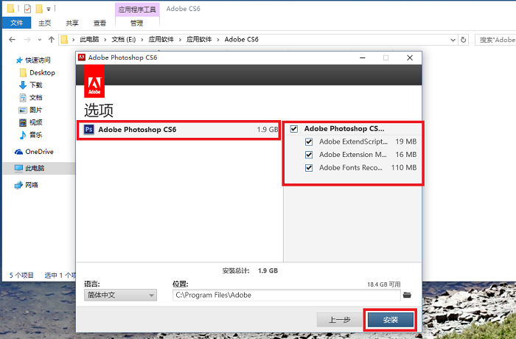Viewport: 516px width, 339px height.
Task: Open the quick access toolbar customize dropdown
Action: point(49,9)
